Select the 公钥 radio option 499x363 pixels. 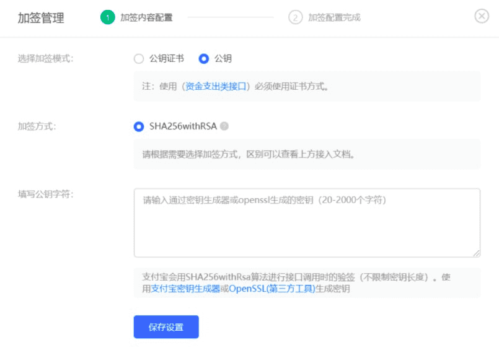coord(204,58)
